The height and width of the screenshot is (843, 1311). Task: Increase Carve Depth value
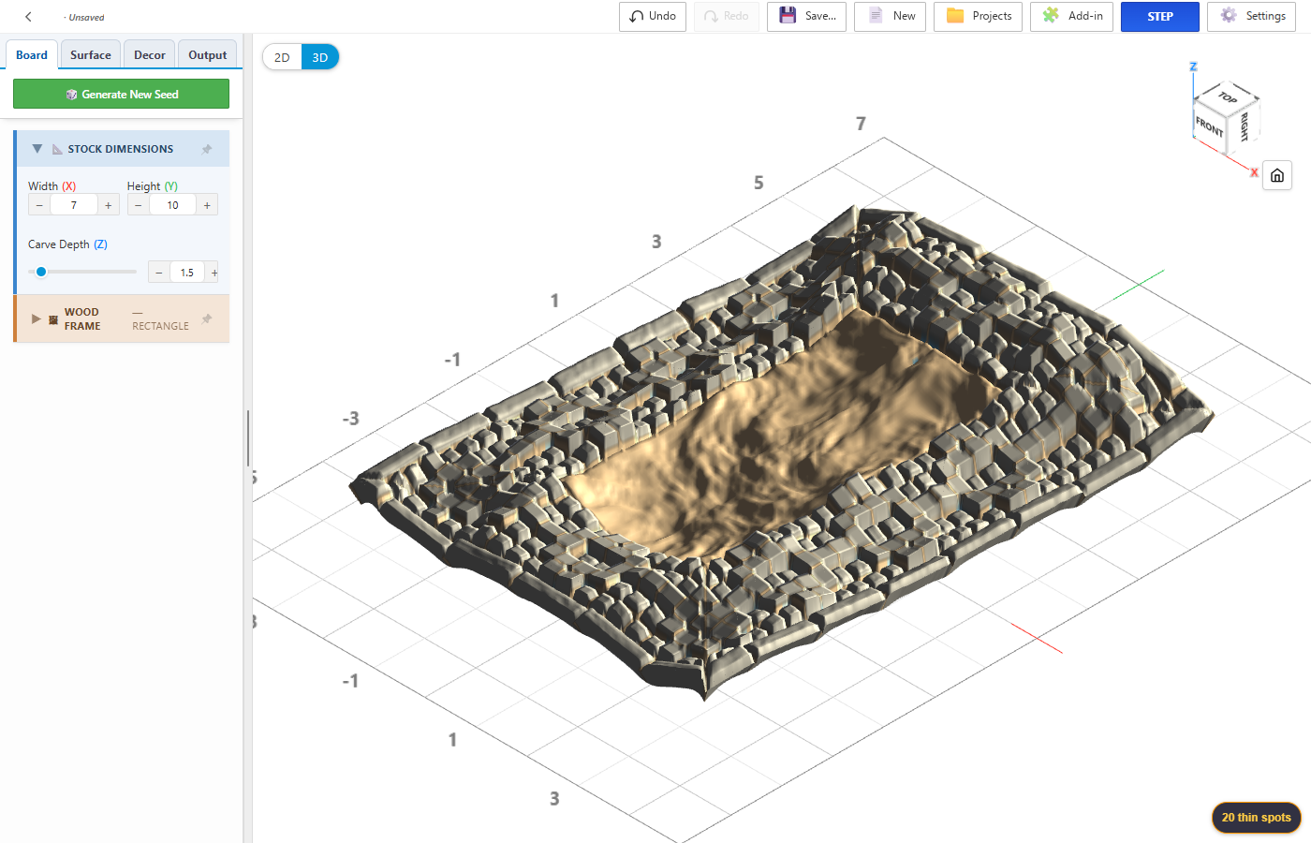[x=214, y=273]
